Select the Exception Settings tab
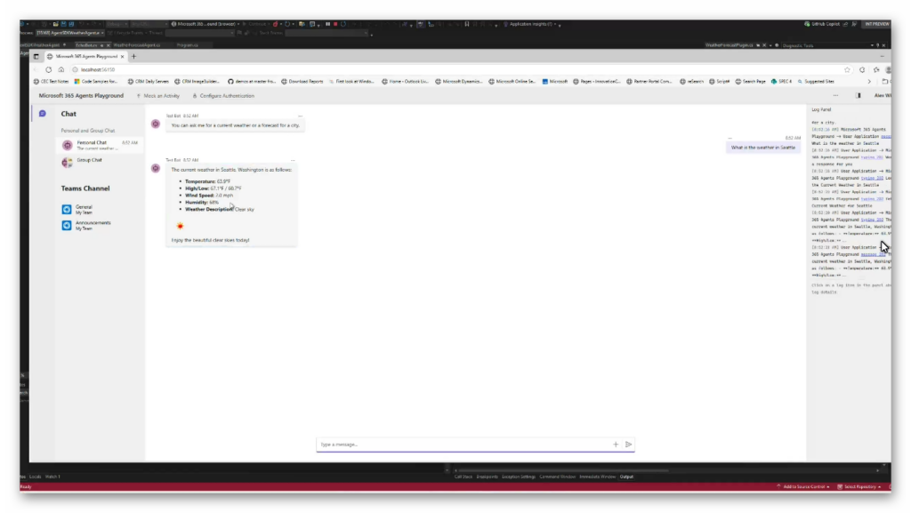The image size is (911, 513). click(519, 477)
